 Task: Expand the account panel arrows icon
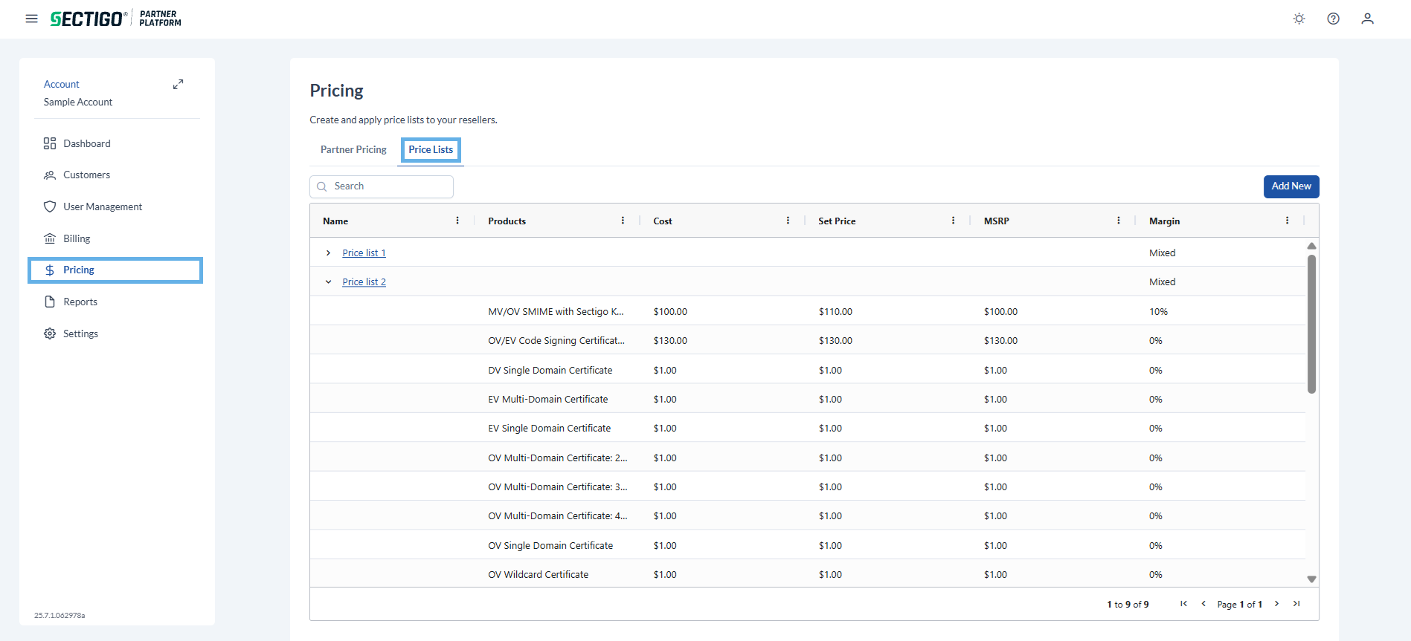(178, 85)
